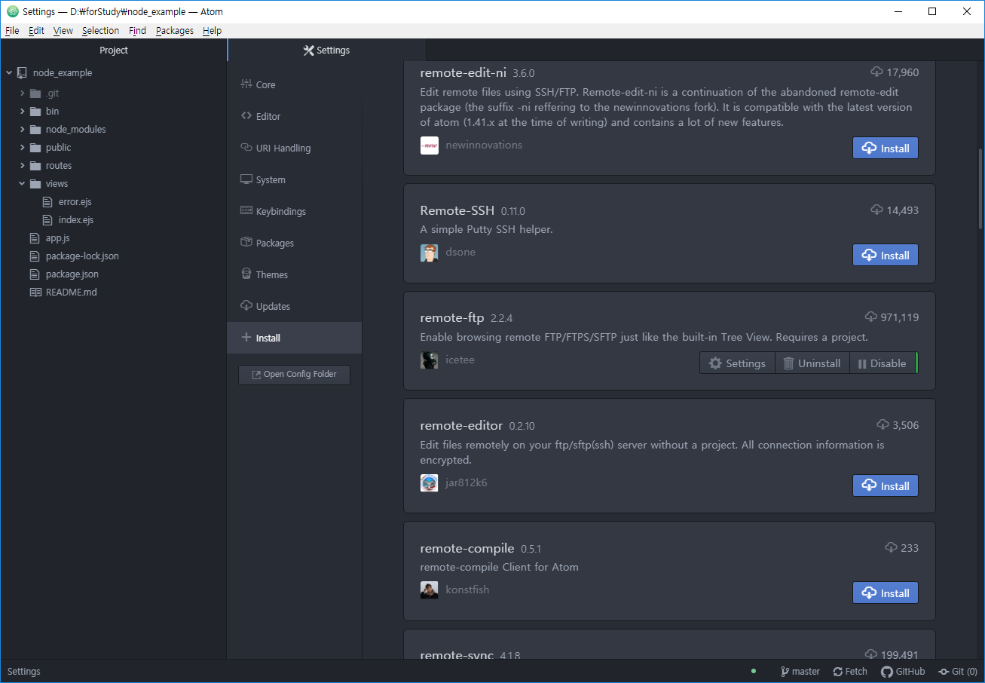Open Packages settings section
This screenshot has height=683, width=985.
[294, 243]
